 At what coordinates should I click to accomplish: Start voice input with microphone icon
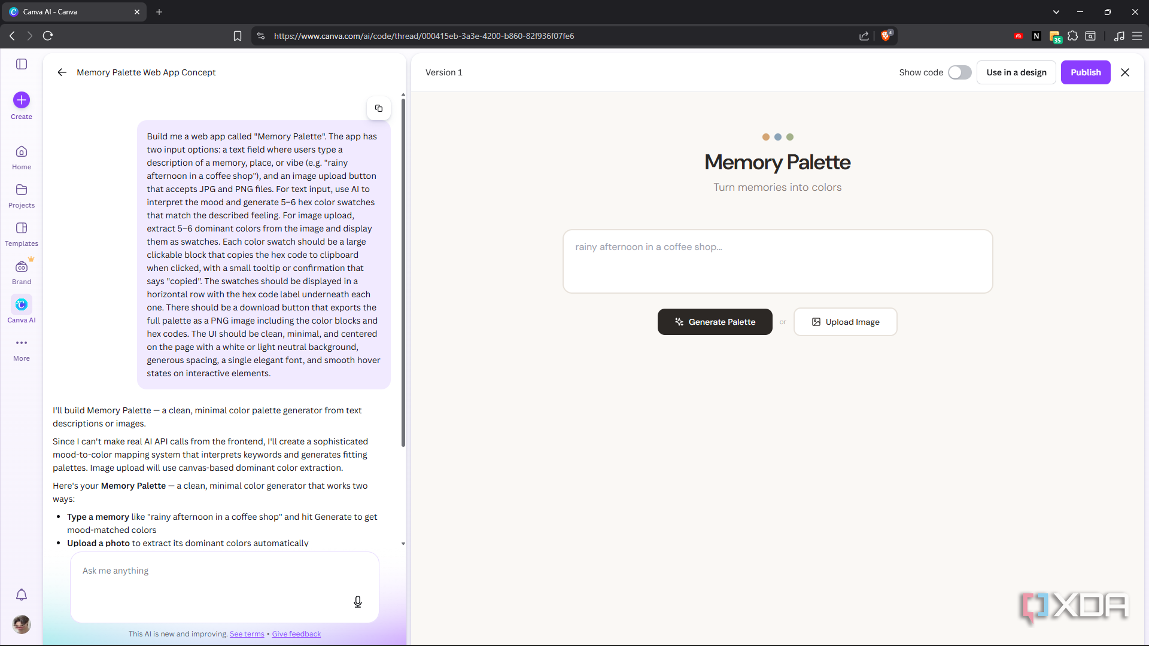(358, 602)
